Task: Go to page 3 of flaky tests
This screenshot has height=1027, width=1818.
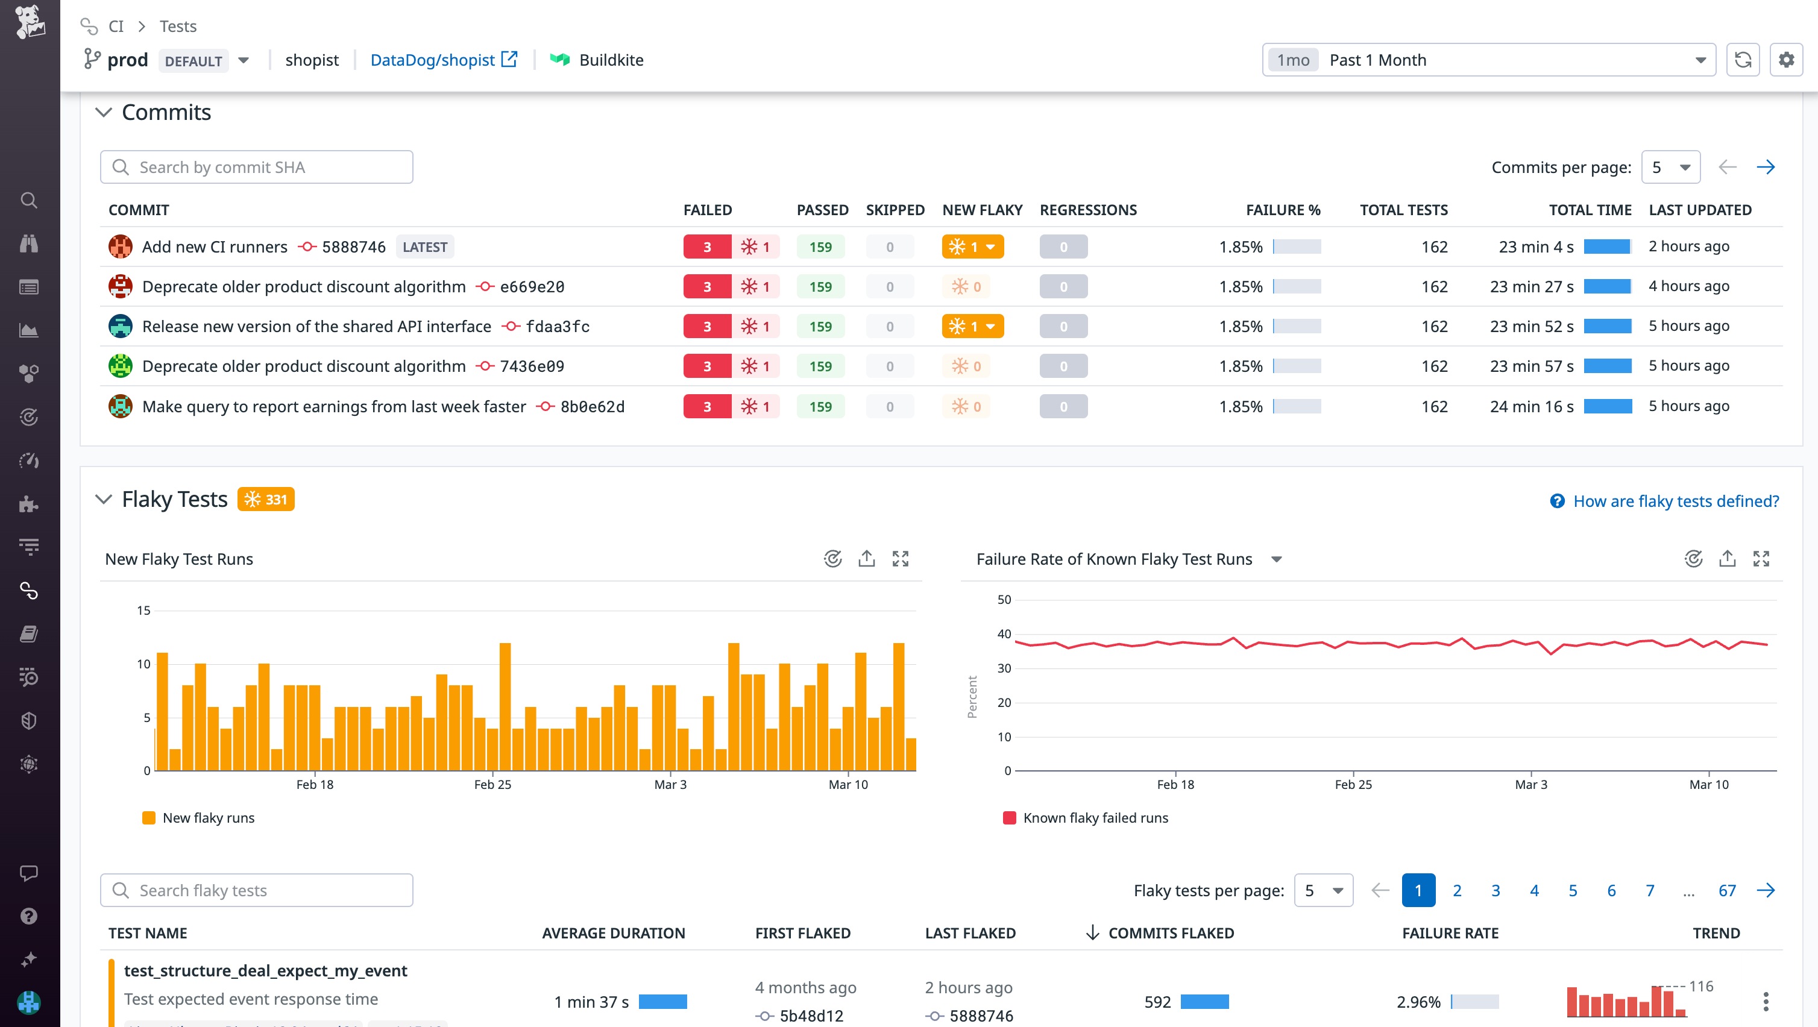Action: pyautogui.click(x=1496, y=890)
